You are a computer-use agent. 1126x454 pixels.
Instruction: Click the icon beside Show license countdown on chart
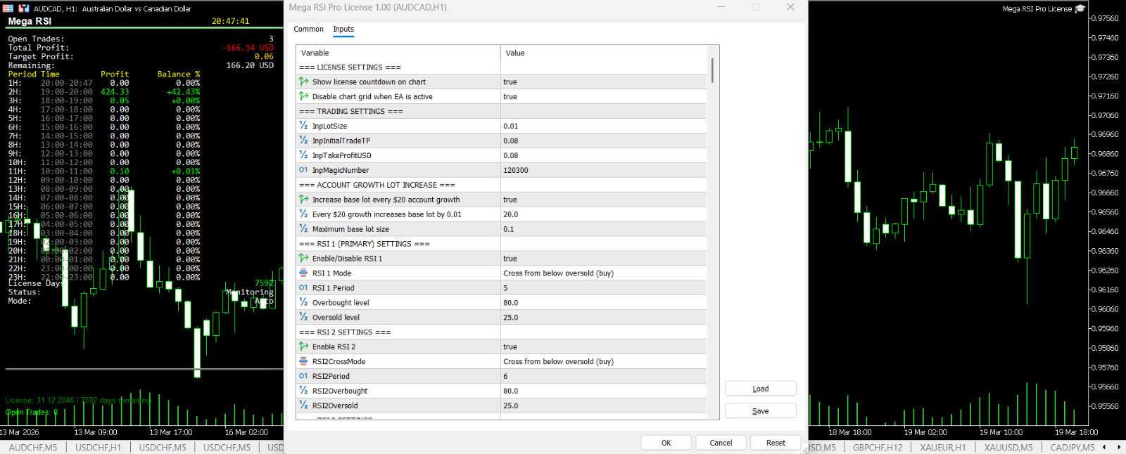tap(303, 82)
